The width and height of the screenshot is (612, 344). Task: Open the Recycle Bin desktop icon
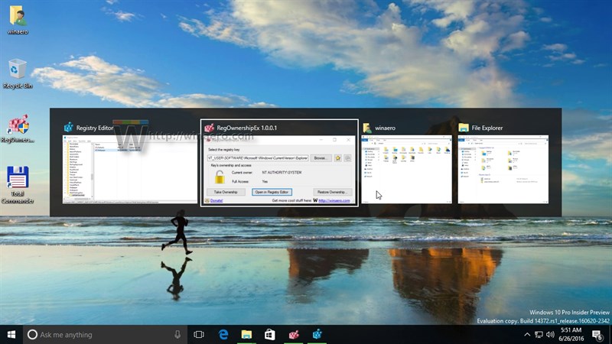[x=18, y=72]
